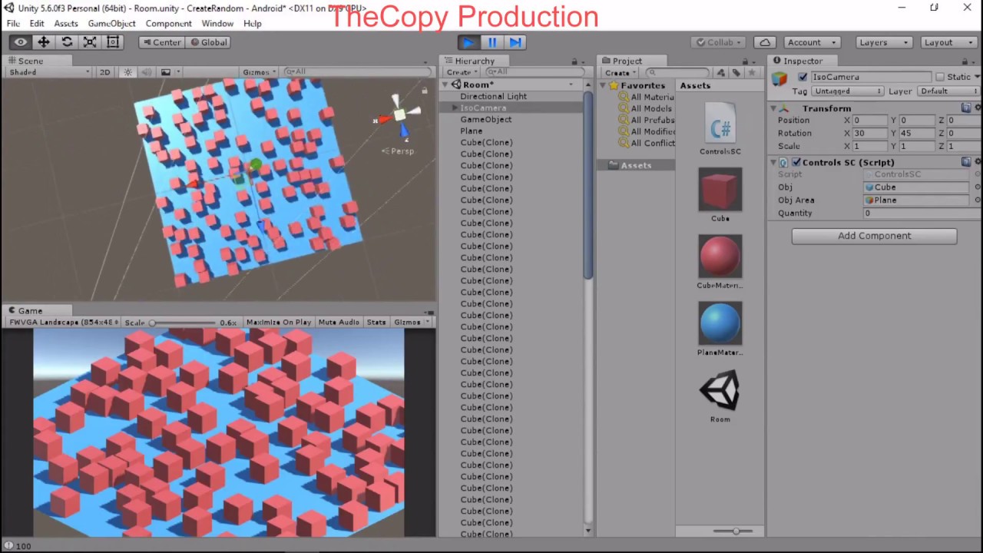Search by type in Project panel
Screen dimensions: 983x553
pos(720,72)
